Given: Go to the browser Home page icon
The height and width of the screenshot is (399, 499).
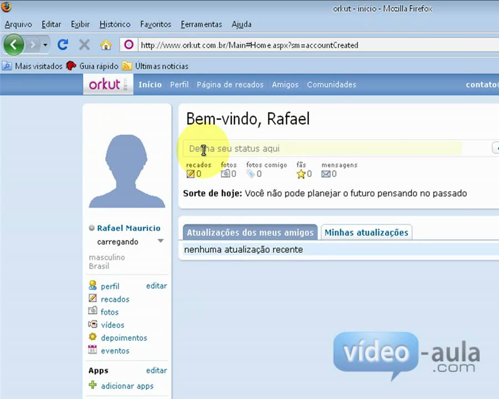Looking at the screenshot, I should pyautogui.click(x=106, y=45).
